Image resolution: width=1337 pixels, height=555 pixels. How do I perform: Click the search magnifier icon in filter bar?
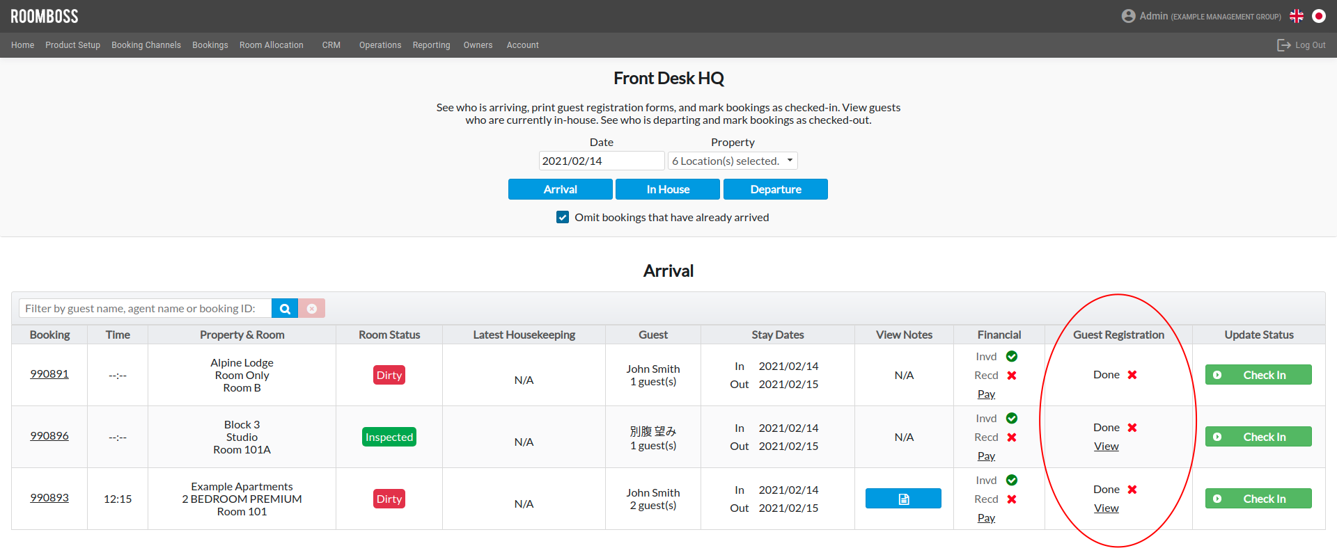point(285,309)
